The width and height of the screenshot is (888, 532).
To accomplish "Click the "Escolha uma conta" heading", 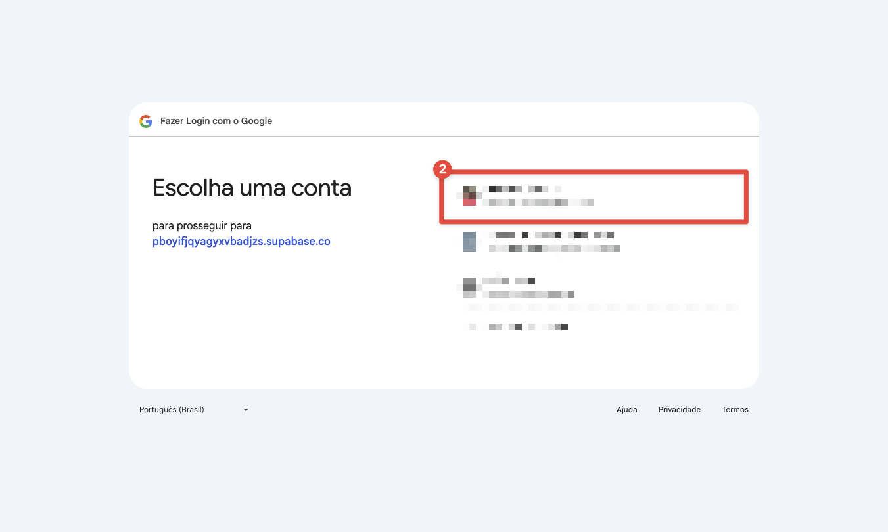I will [252, 188].
